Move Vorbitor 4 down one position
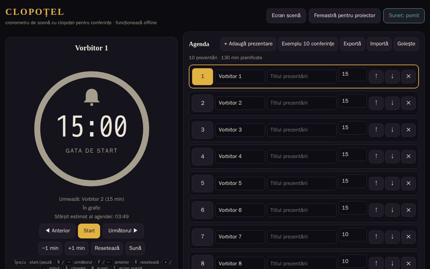 coord(392,156)
